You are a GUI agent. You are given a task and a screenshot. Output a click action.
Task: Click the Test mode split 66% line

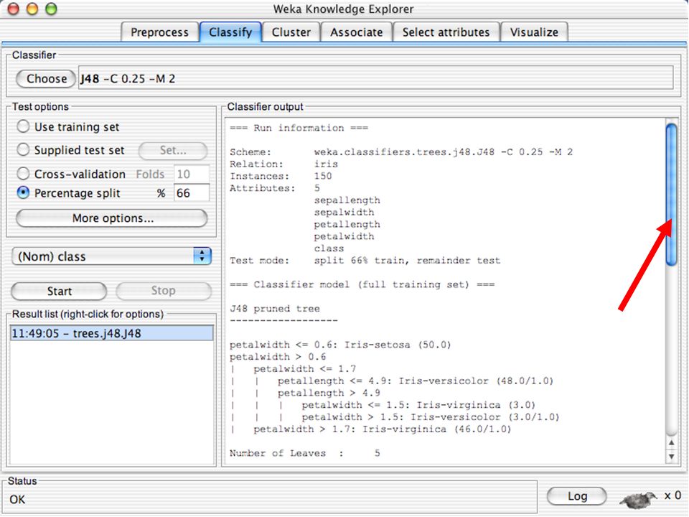click(x=365, y=261)
